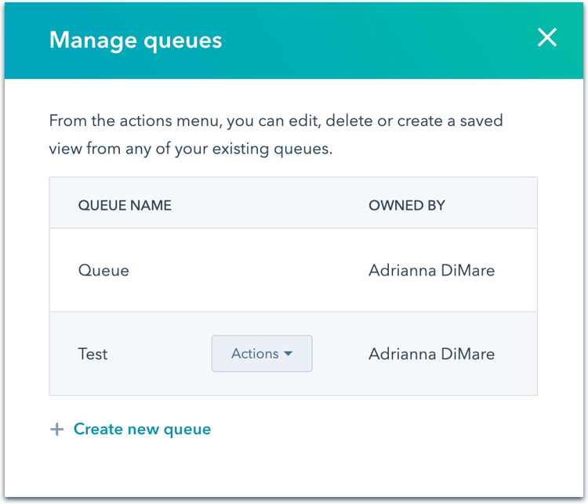Screen dimensions: 588x504
Task: Click the Manage queues dialog title
Action: [136, 41]
